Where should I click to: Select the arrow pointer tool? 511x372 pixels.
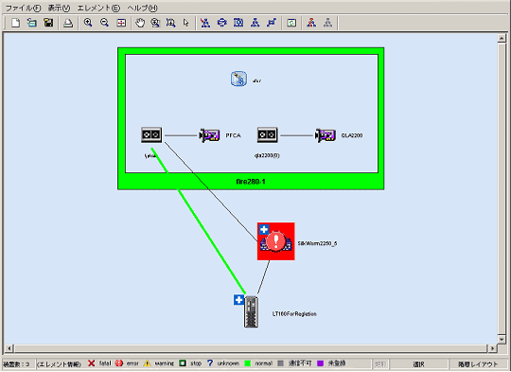click(186, 23)
